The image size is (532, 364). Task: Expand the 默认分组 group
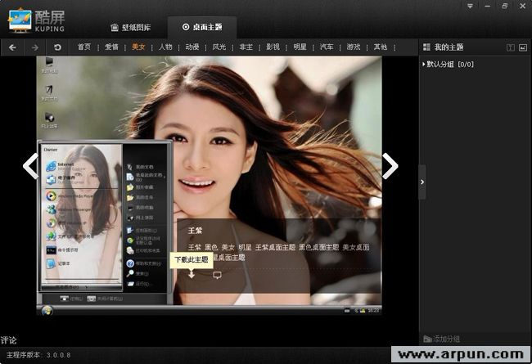coord(424,64)
